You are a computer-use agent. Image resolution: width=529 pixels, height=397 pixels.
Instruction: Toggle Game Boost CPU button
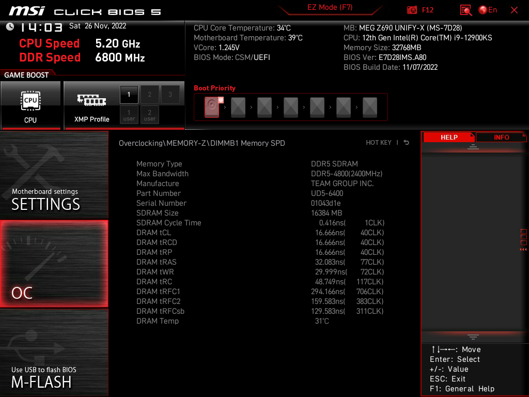[x=30, y=105]
